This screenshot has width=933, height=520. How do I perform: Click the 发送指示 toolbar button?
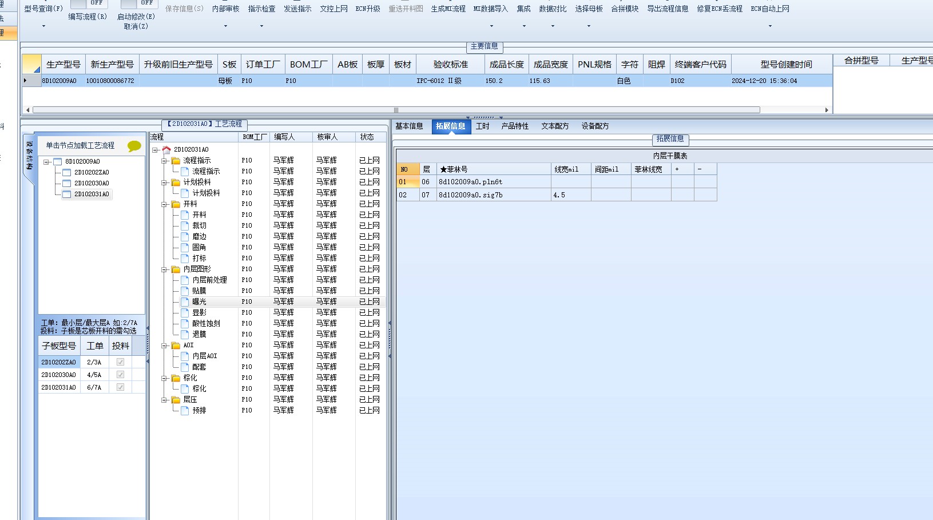click(297, 9)
